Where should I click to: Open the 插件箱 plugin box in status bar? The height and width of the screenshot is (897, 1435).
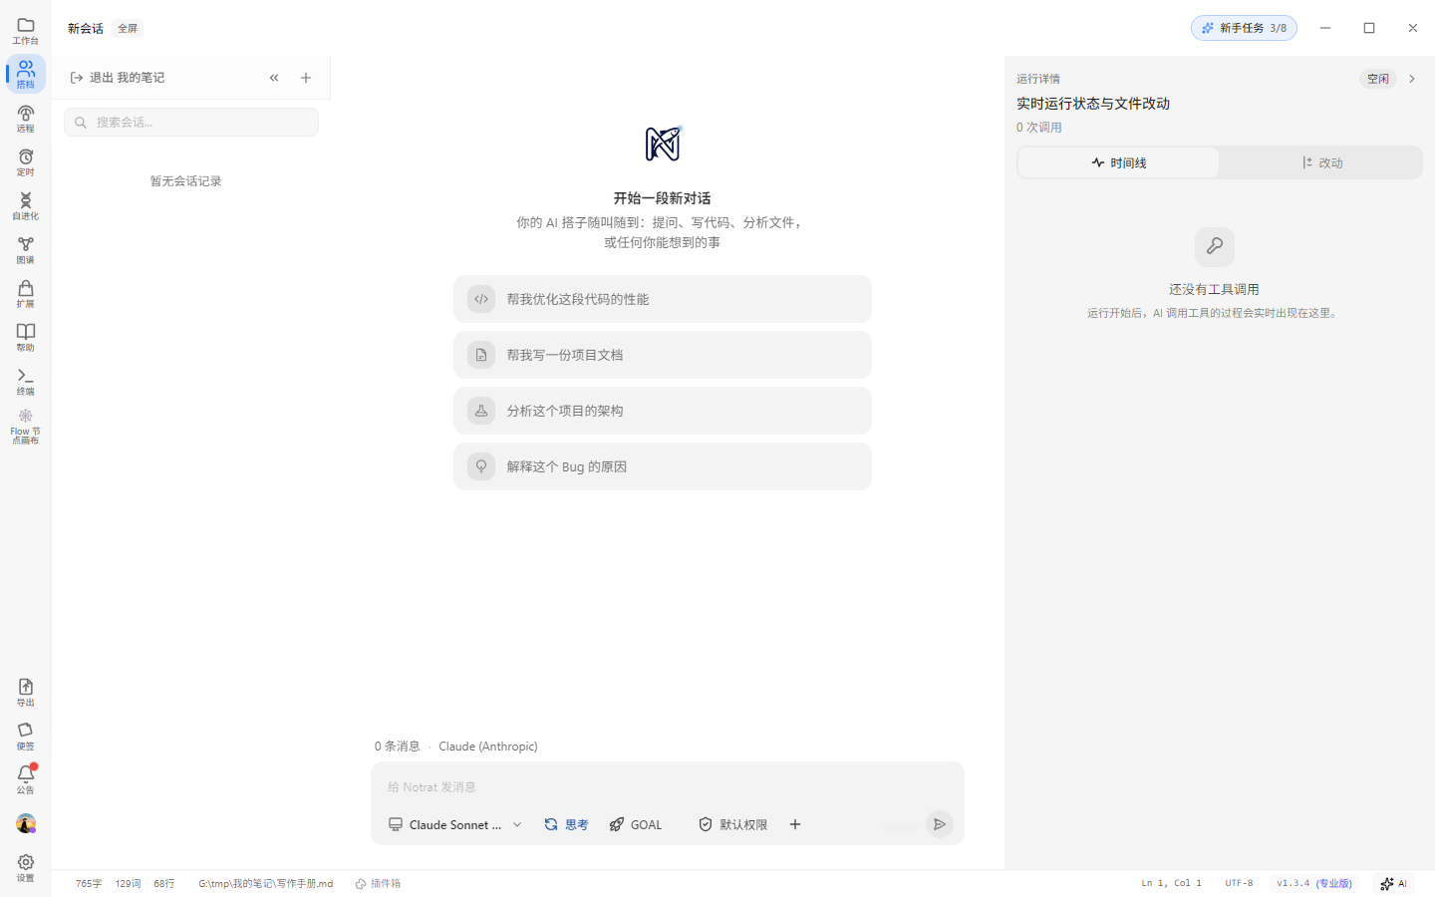click(x=378, y=884)
